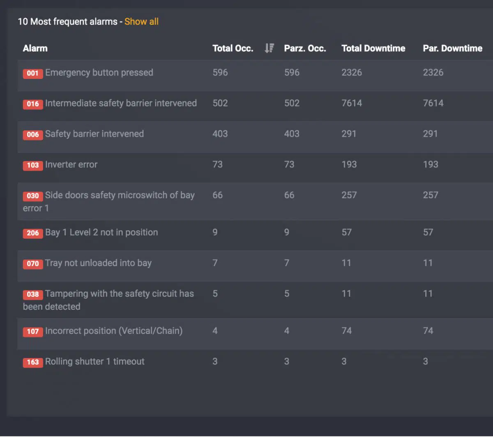Select the Emergency button pressed alarm row
Screen dimensions: 493x437
click(x=99, y=73)
